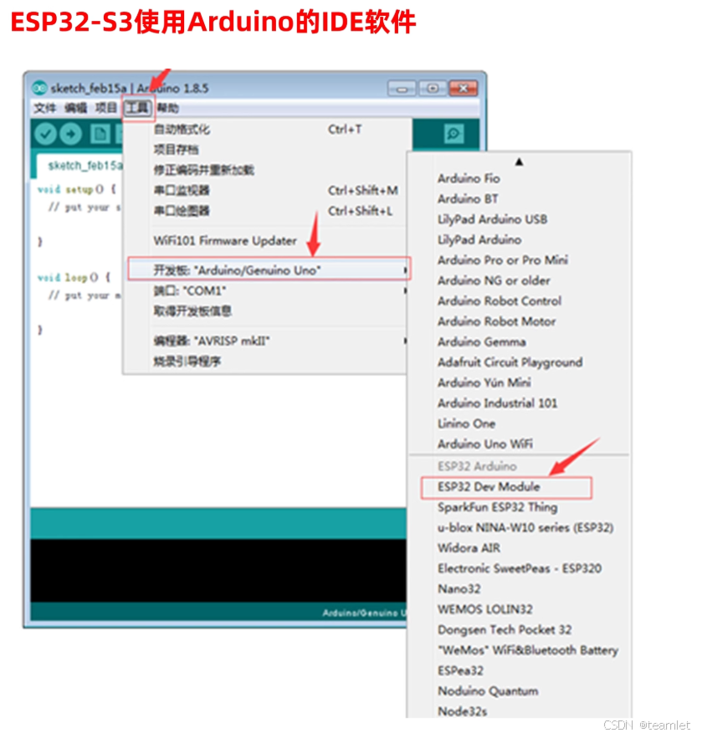
Task: Click the Arduino logo in title bar
Action: click(x=39, y=88)
